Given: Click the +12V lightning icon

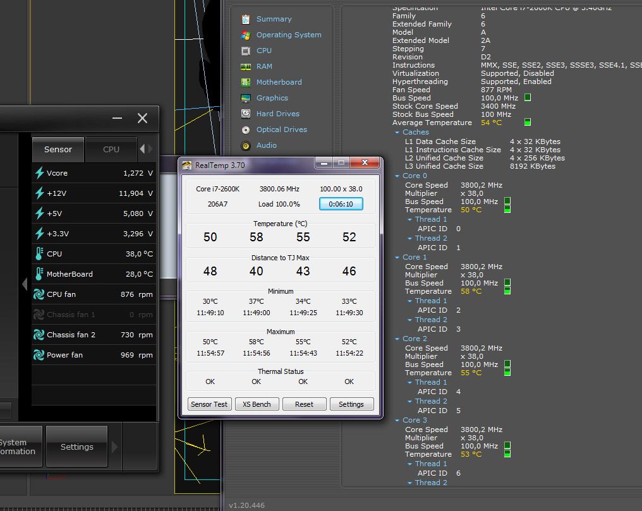Looking at the screenshot, I should [39, 193].
